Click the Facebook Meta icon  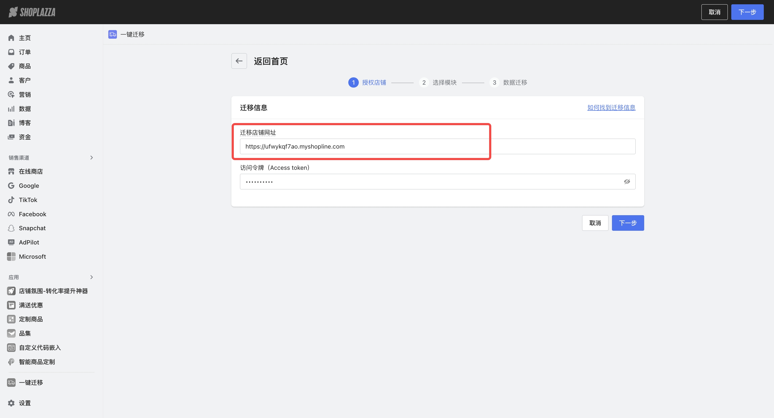pyautogui.click(x=11, y=214)
